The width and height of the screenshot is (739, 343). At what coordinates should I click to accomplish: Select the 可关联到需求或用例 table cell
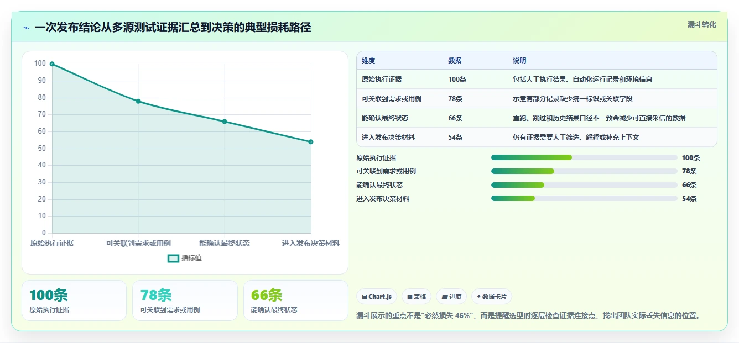(392, 99)
